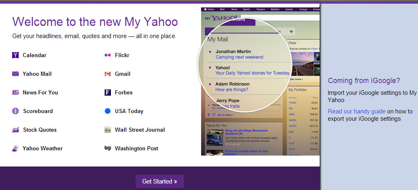
Task: Click the AMZN symbol in My Portfolio
Action: click(293, 120)
